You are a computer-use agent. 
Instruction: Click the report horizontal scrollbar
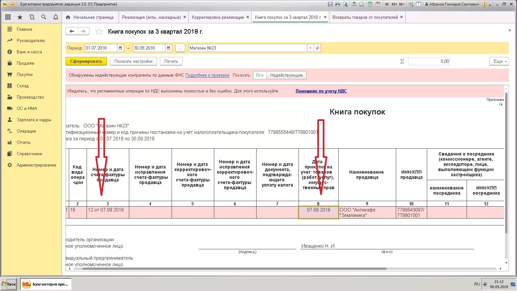(x=234, y=269)
